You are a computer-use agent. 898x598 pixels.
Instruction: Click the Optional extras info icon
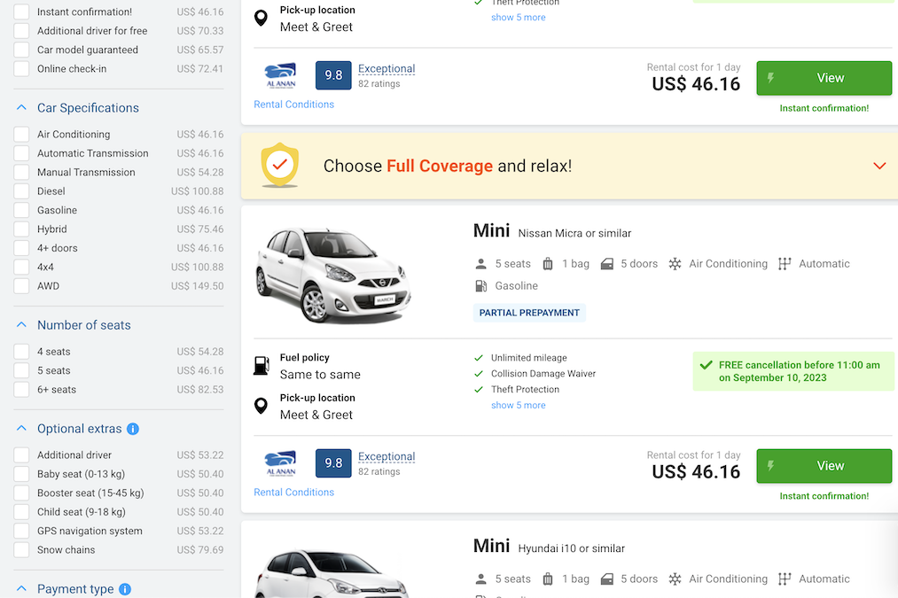click(133, 429)
